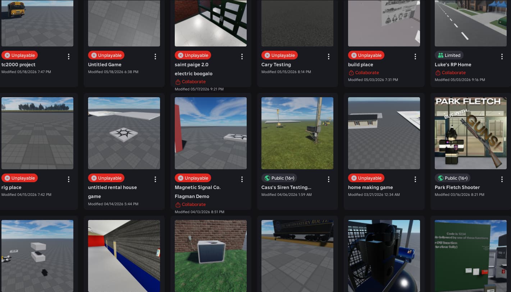Open the Magnetic Signal Co. Flagman Demo menu
Screen dimensions: 511x292
[x=242, y=179]
